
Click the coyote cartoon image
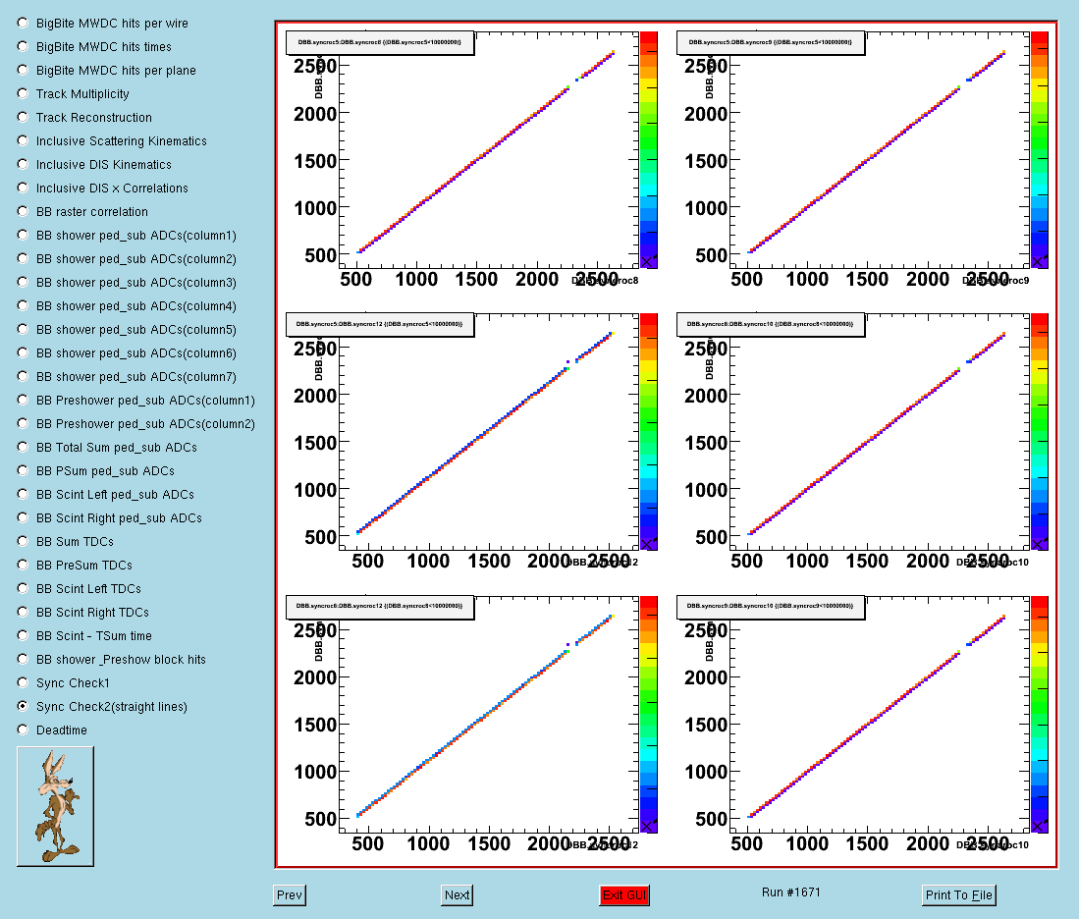click(55, 806)
